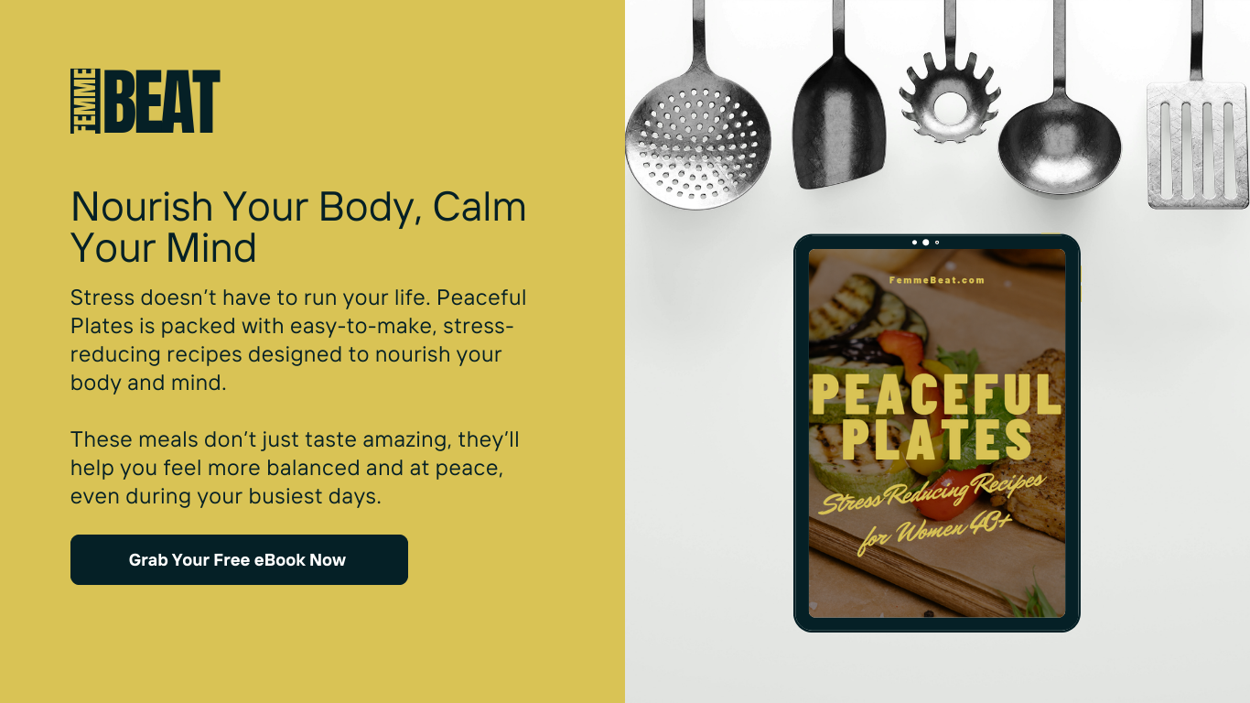Viewport: 1250px width, 703px height.
Task: Click the Femme Beat logo
Action: [x=145, y=102]
